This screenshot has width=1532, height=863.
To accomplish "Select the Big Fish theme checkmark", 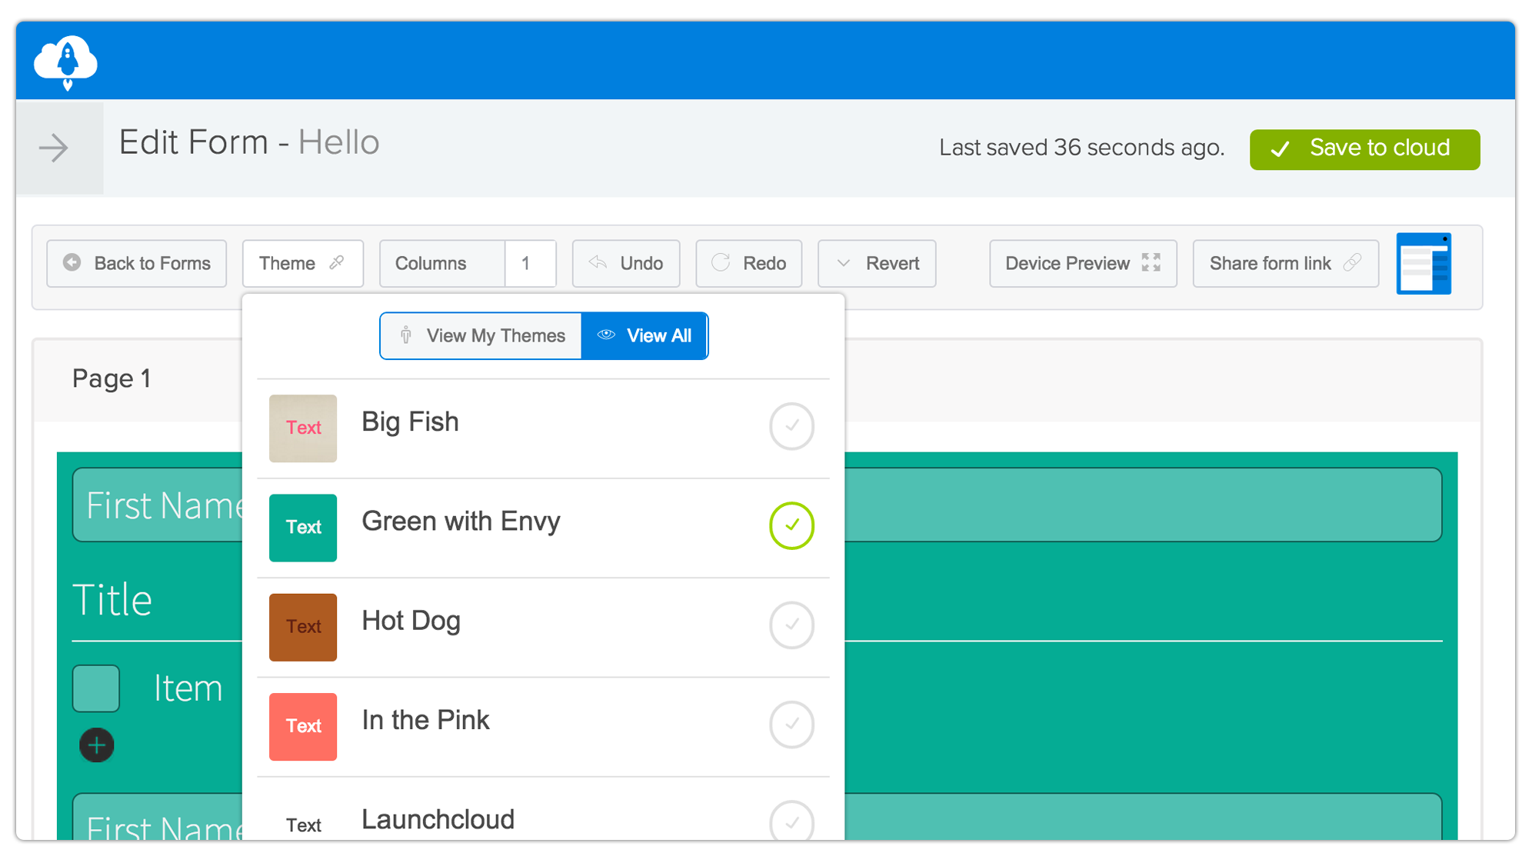I will tap(791, 425).
